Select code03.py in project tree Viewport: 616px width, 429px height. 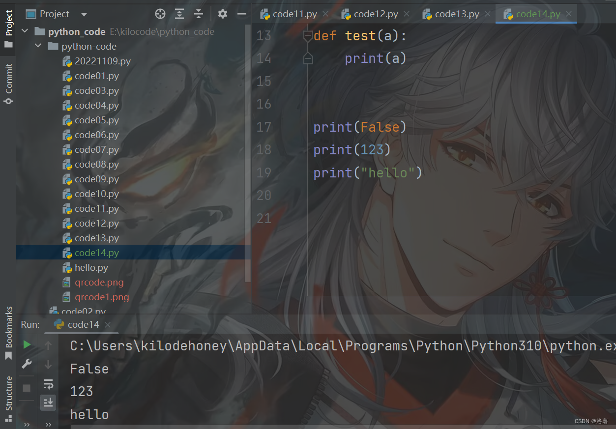(x=91, y=90)
